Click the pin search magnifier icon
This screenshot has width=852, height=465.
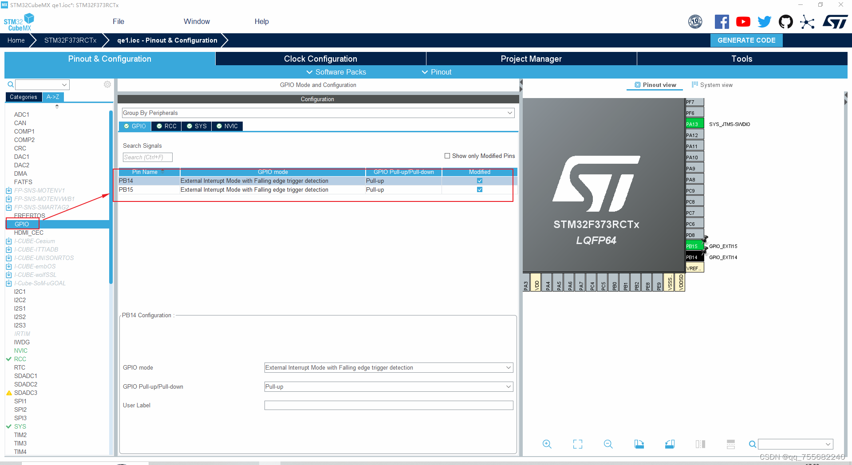(x=753, y=444)
